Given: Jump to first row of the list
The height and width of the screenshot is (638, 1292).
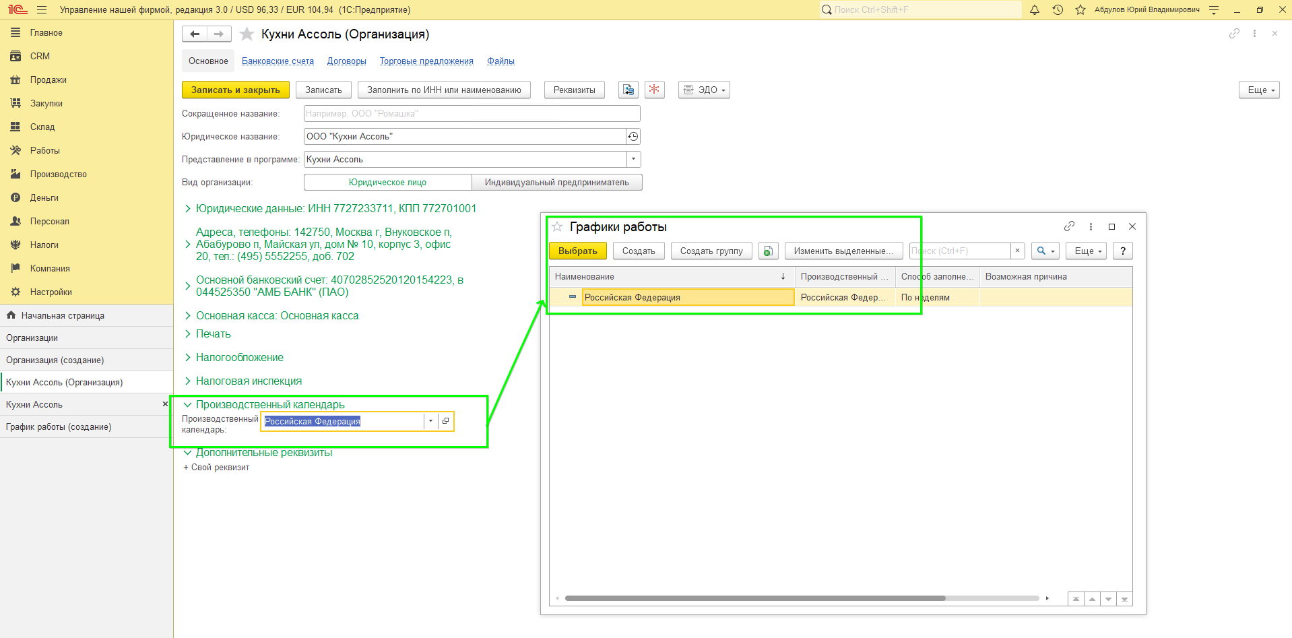Looking at the screenshot, I should [1076, 599].
